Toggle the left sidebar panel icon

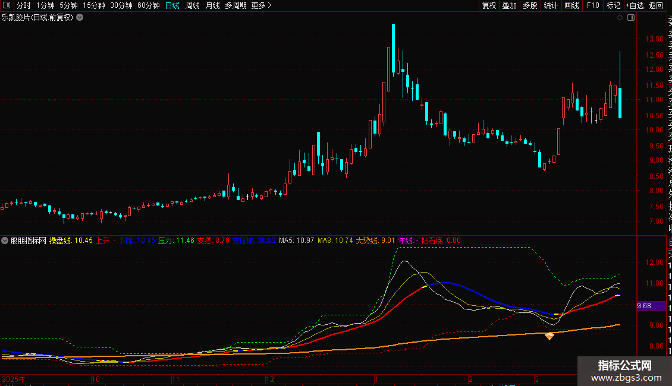click(7, 5)
